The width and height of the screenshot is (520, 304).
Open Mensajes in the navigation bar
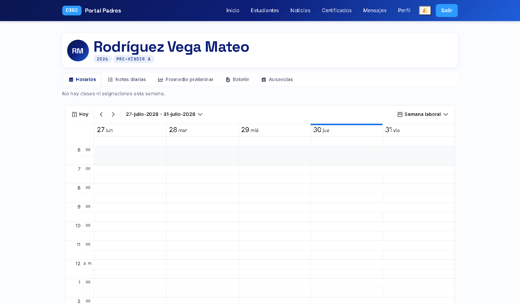point(375,10)
